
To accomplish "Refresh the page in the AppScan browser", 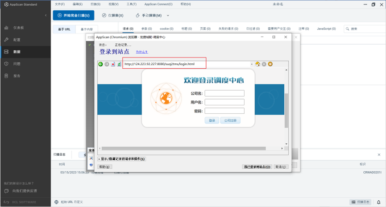I will pyautogui.click(x=119, y=64).
